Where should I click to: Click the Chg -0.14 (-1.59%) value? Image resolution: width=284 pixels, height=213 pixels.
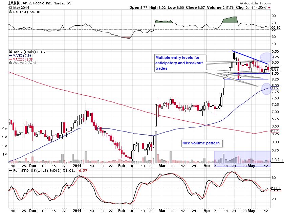tap(252, 7)
